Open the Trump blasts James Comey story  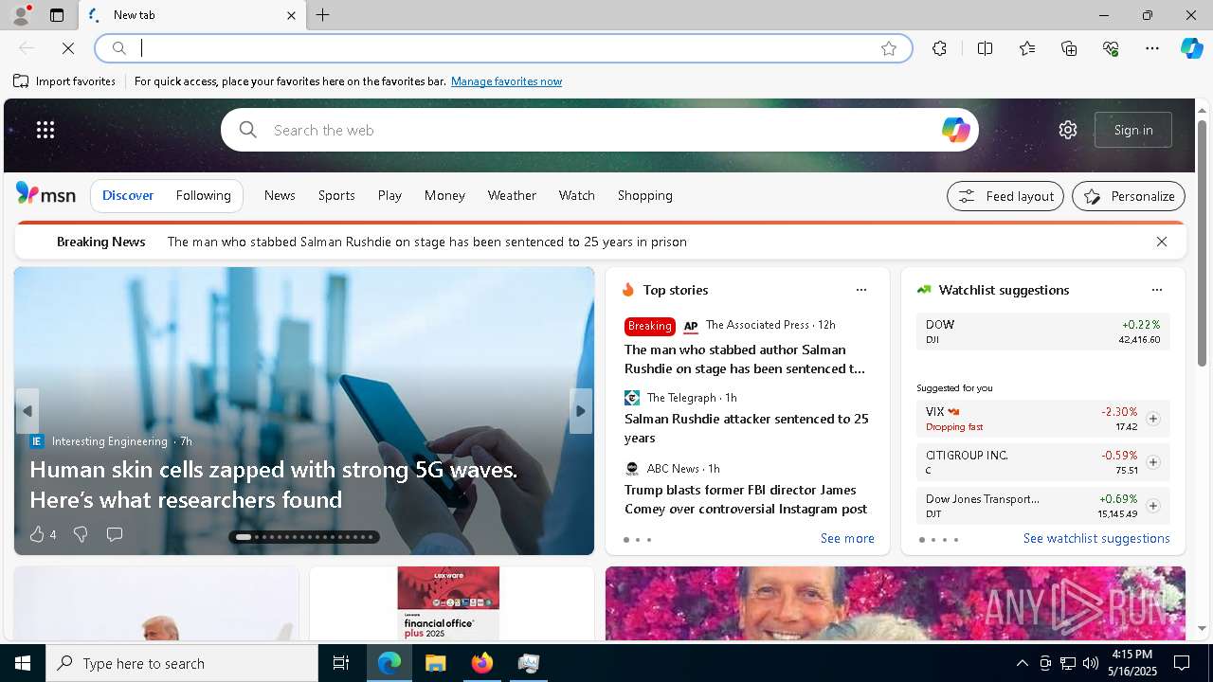tap(746, 499)
